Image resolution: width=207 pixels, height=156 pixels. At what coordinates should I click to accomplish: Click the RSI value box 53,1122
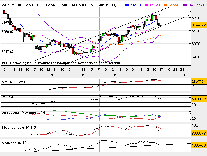(x=199, y=99)
